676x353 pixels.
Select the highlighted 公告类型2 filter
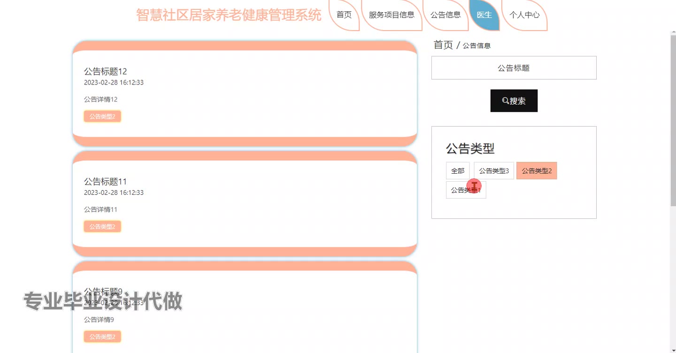click(x=537, y=171)
